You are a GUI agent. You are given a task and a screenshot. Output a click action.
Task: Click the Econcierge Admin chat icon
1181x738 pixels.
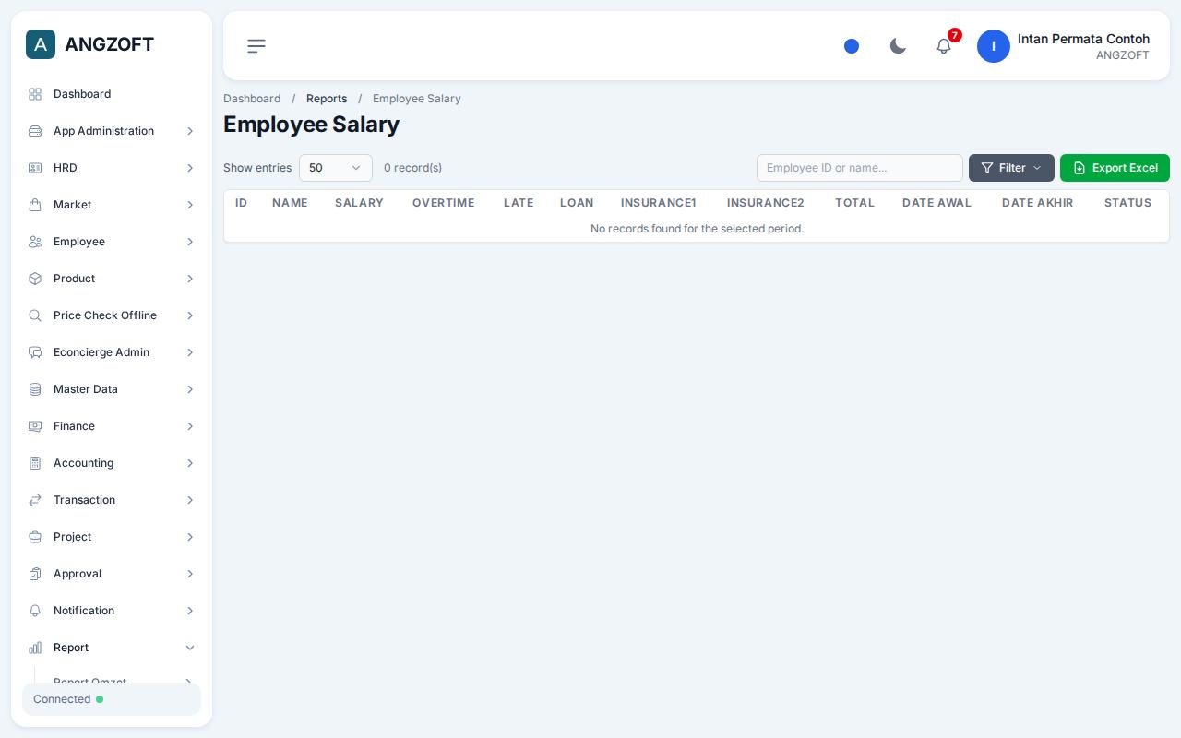click(35, 352)
